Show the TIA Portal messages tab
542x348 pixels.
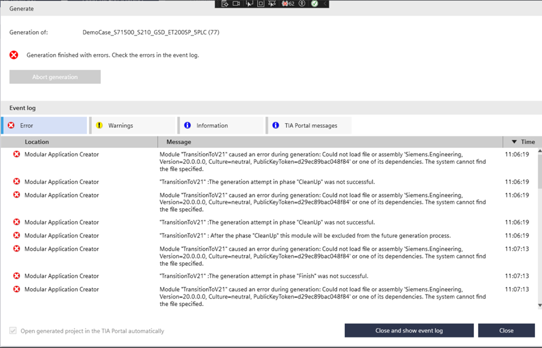point(308,125)
